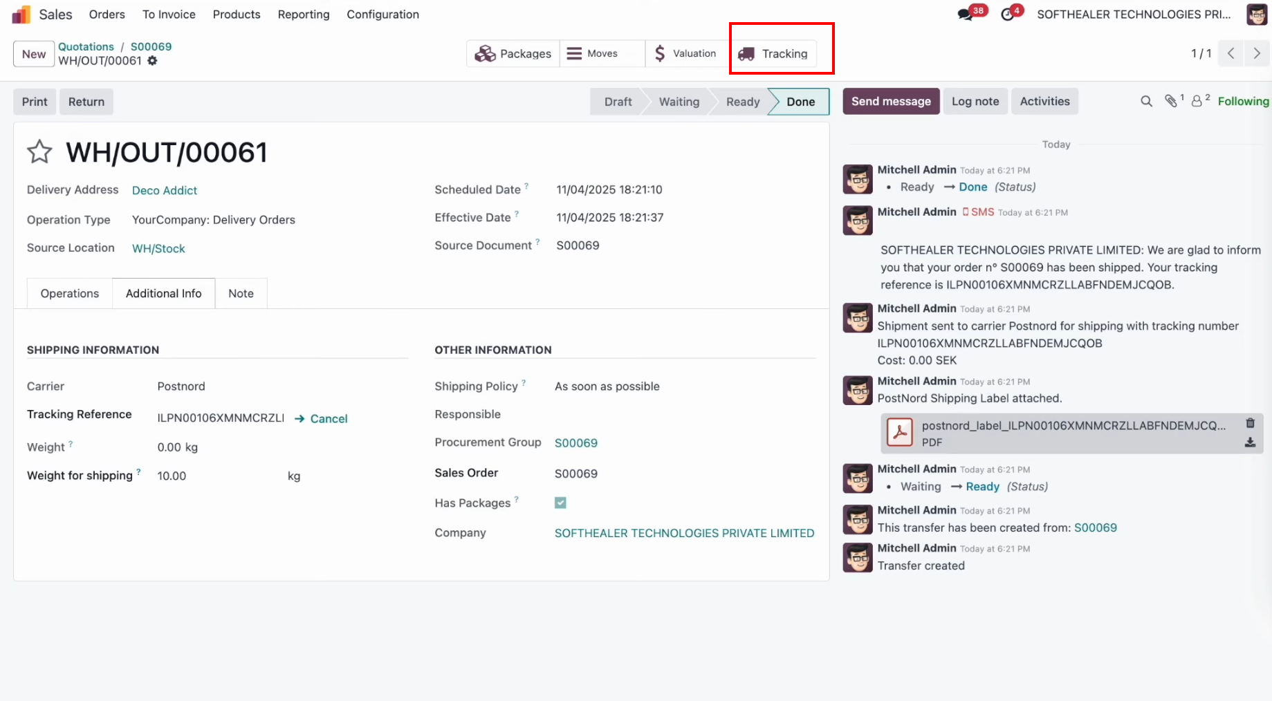Image resolution: width=1272 pixels, height=701 pixels.
Task: Click the Weight for shipping value 10.00
Action: 172,476
